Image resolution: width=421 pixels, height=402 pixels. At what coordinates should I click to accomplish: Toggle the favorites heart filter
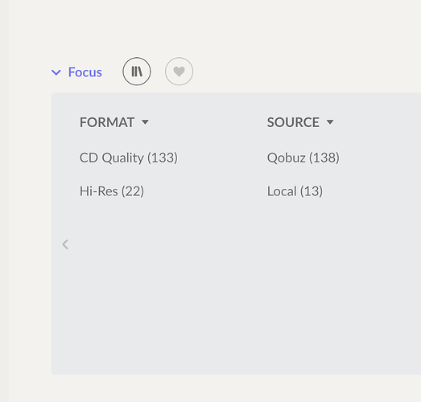[179, 72]
